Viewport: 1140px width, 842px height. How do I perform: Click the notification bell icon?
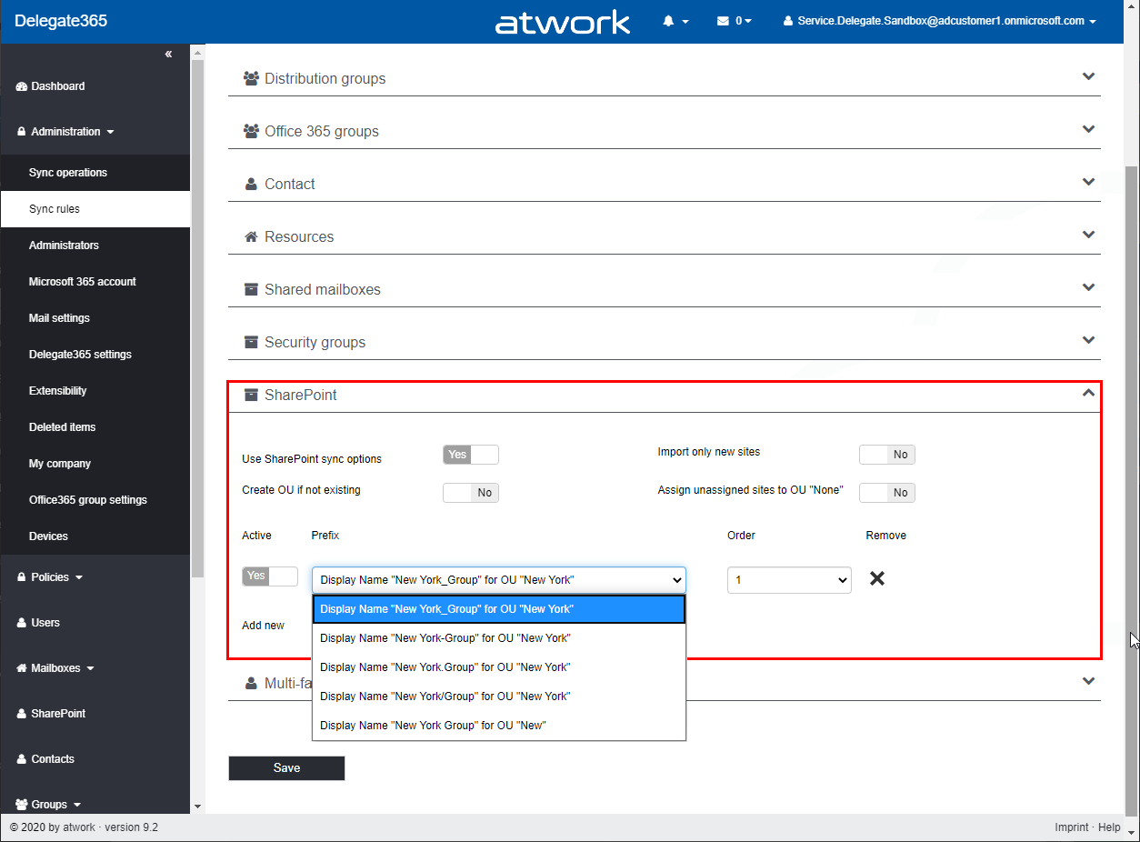(669, 21)
